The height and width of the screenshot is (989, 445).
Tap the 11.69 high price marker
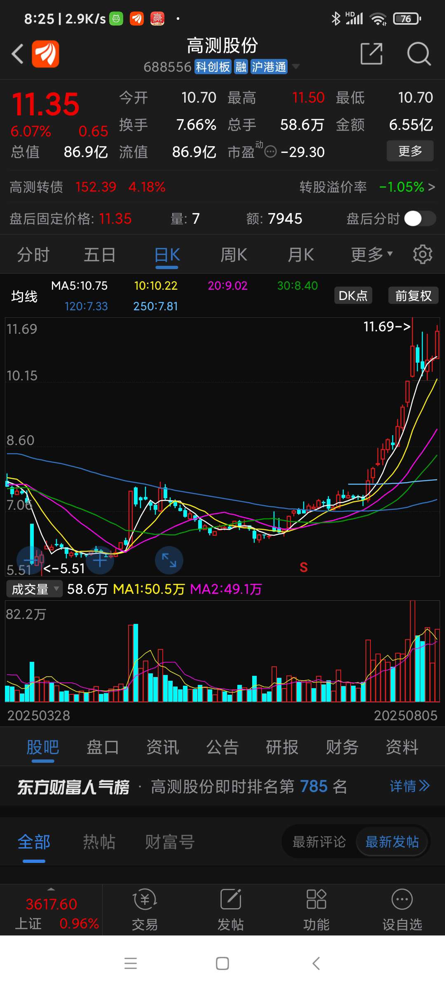pos(386,327)
